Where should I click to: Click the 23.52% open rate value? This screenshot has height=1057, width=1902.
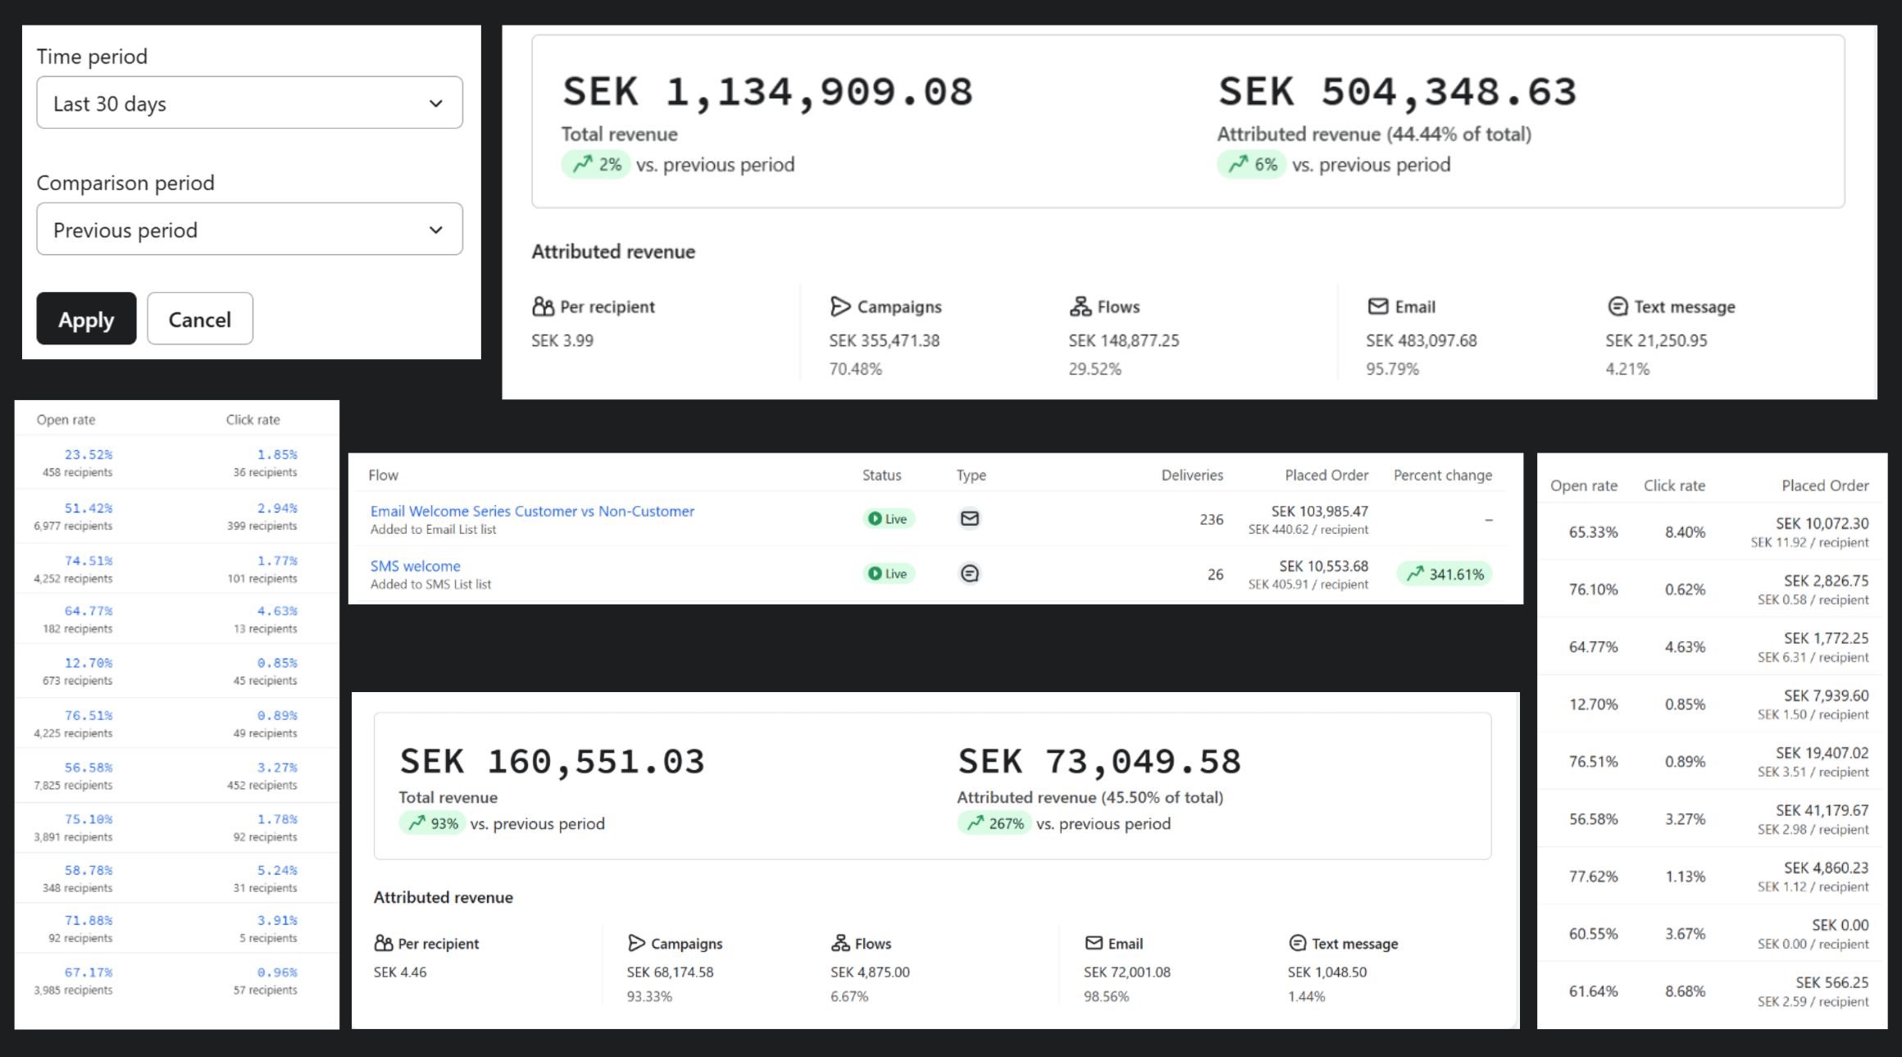pos(89,454)
